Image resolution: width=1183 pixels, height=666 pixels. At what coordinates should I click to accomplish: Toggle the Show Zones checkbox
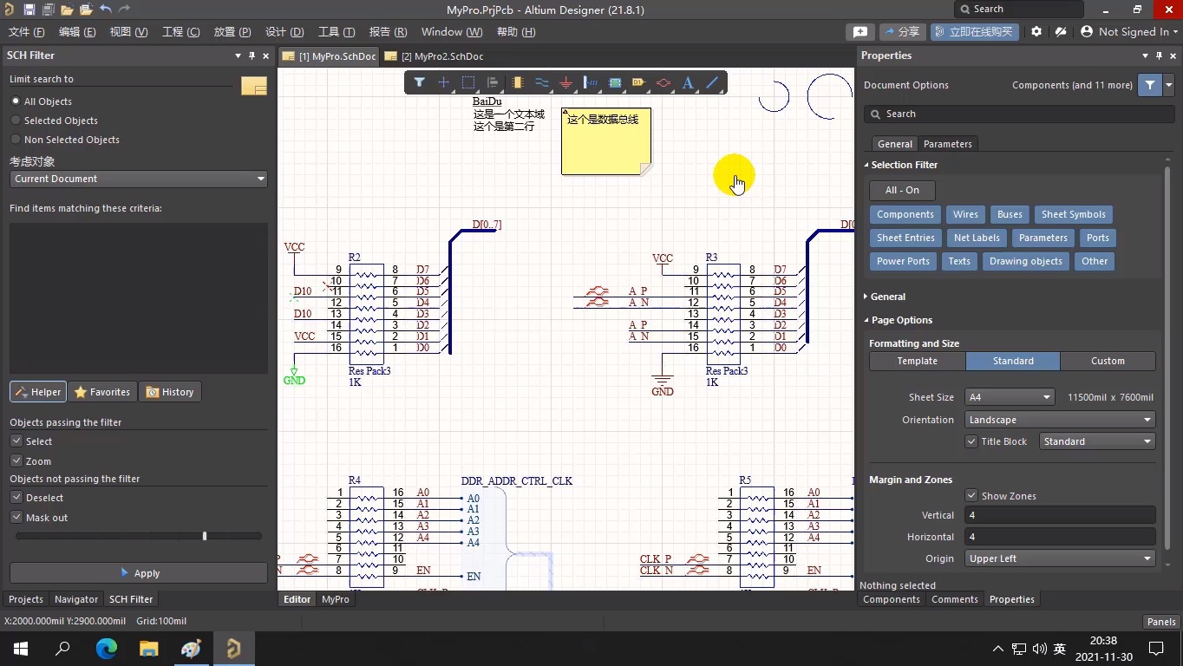pos(971,496)
